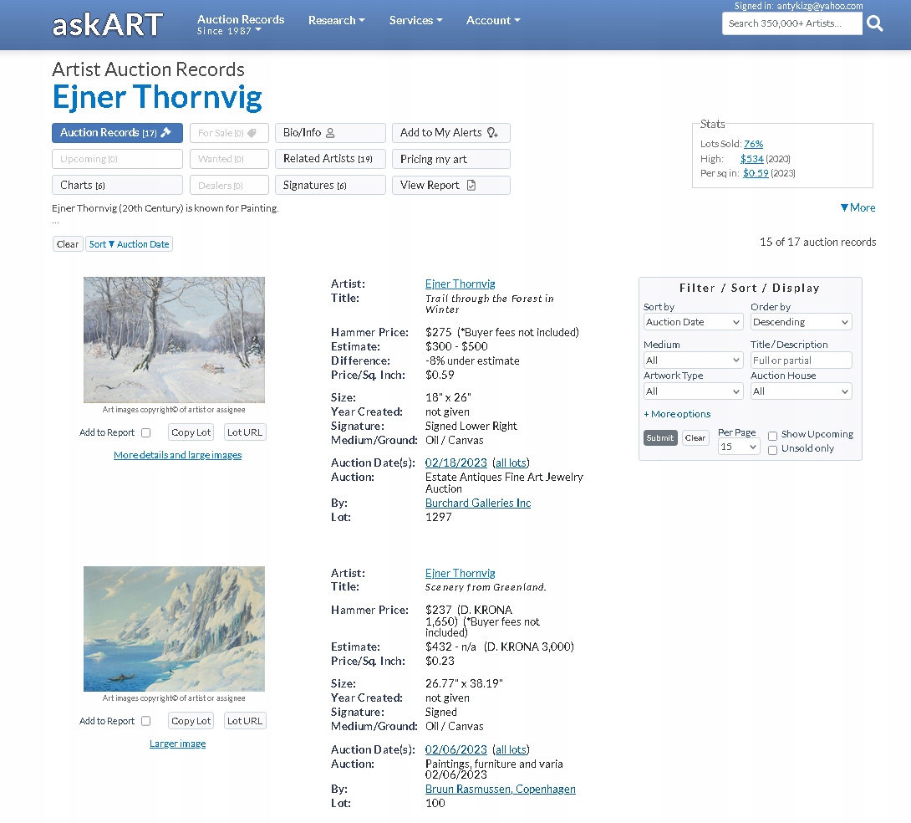911x823 pixels.
Task: Click the Title/Description input field
Action: coord(801,360)
